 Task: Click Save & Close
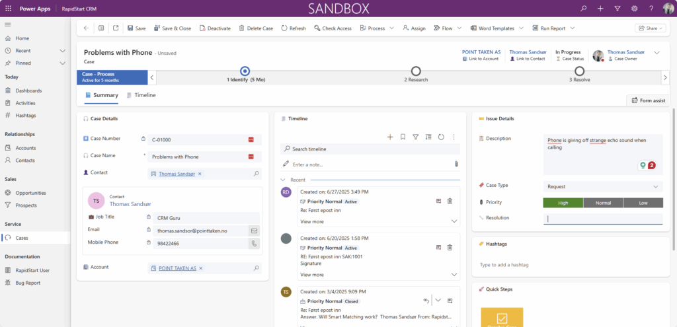[x=173, y=28]
